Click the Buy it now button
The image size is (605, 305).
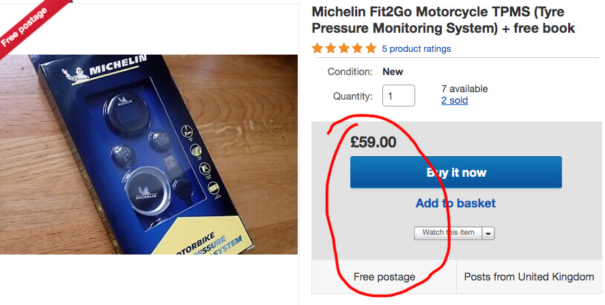point(455,172)
